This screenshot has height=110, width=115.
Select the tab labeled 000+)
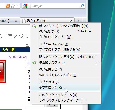point(10,21)
